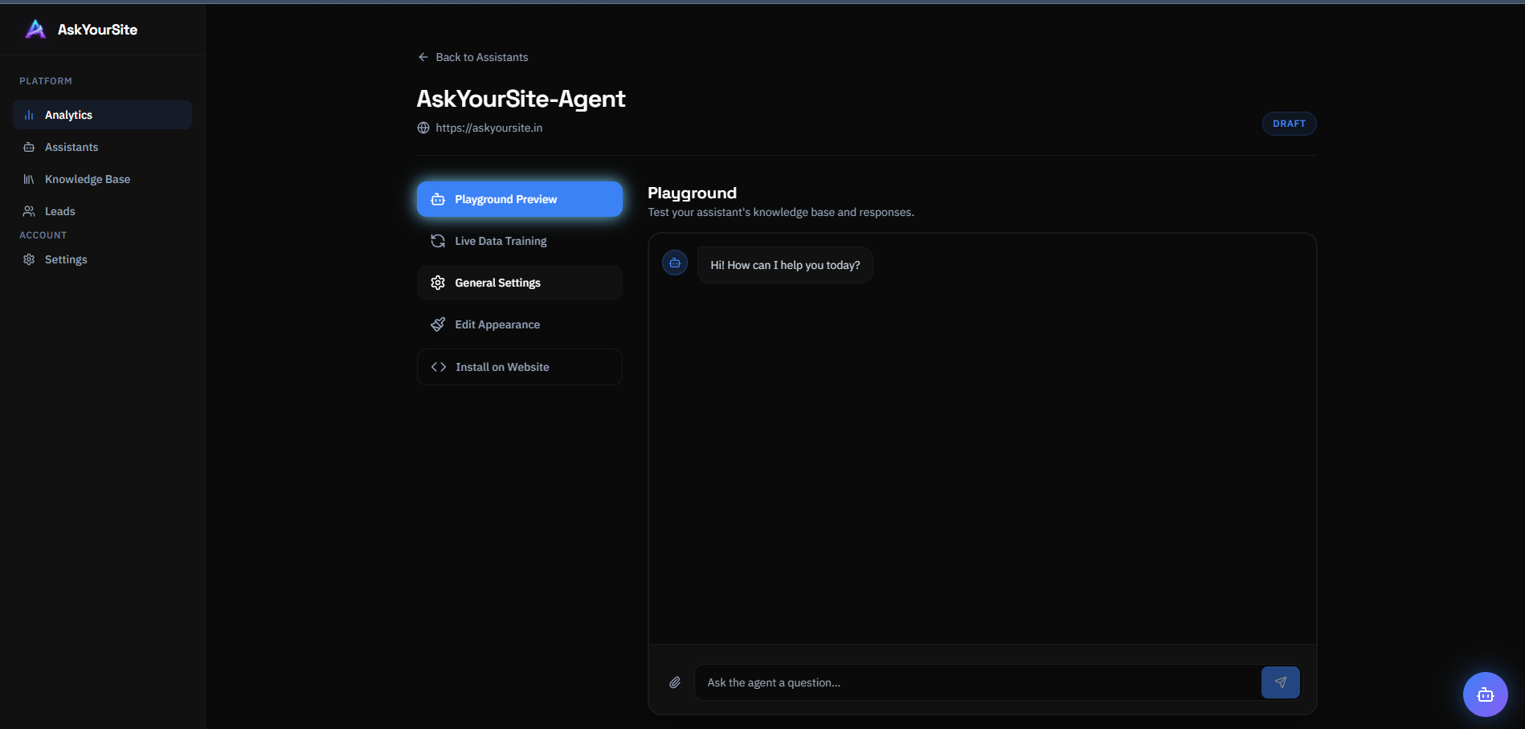The height and width of the screenshot is (729, 1525).
Task: Switch to the General Settings tab
Action: [x=519, y=282]
